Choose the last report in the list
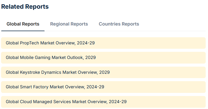The image size is (208, 109). (x=103, y=102)
